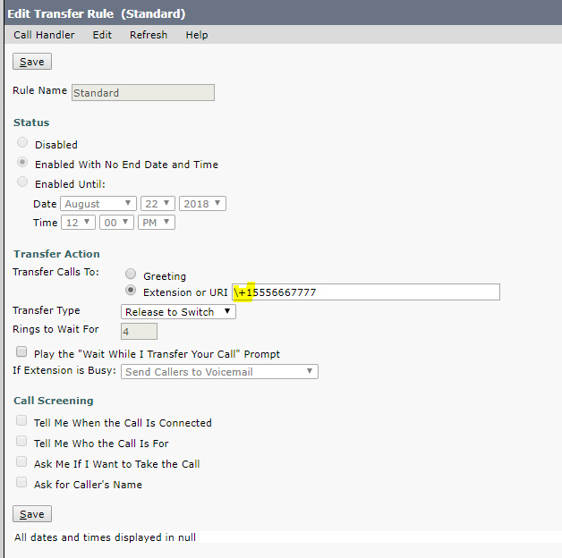
Task: Open the month dropdown showing August
Action: click(98, 204)
